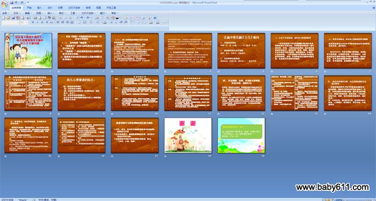Expand the Undo history dropdown arrow
The width and height of the screenshot is (376, 201).
click(x=84, y=18)
